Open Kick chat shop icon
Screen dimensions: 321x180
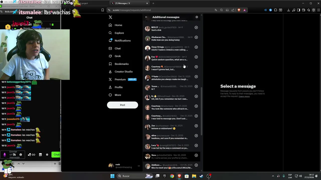[40, 155]
